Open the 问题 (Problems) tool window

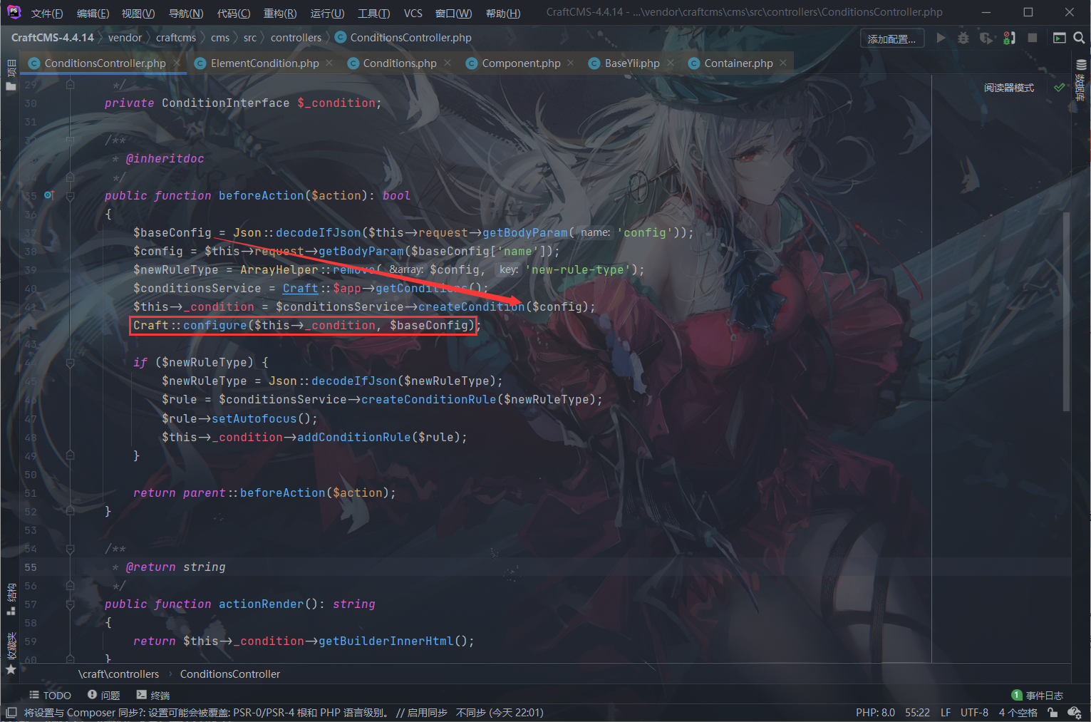(x=103, y=695)
